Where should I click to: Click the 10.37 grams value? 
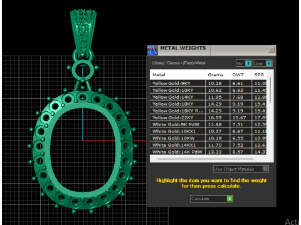pos(214,131)
